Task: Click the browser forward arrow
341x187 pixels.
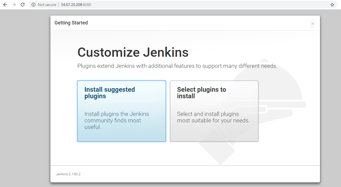Action: pyautogui.click(x=14, y=5)
